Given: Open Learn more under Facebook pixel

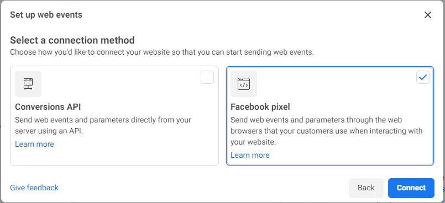Looking at the screenshot, I should tap(250, 155).
